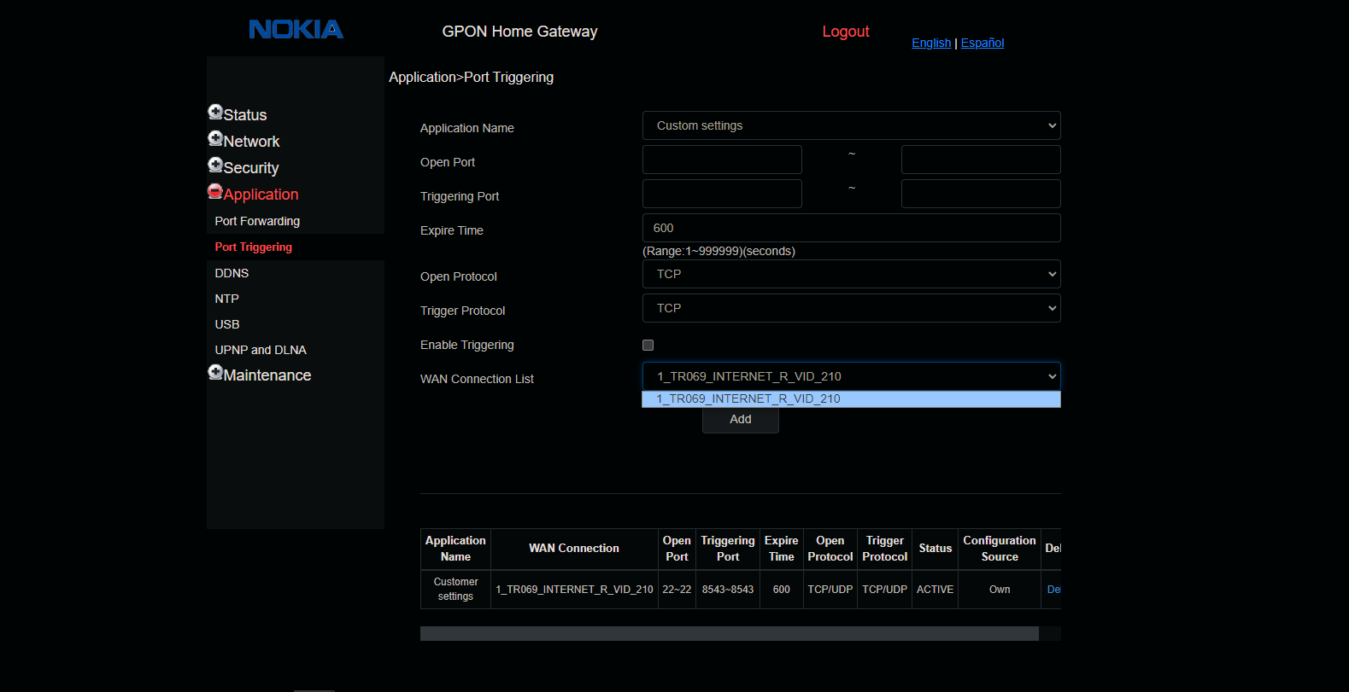Open the Status menu
The image size is (1349, 692).
coord(245,115)
